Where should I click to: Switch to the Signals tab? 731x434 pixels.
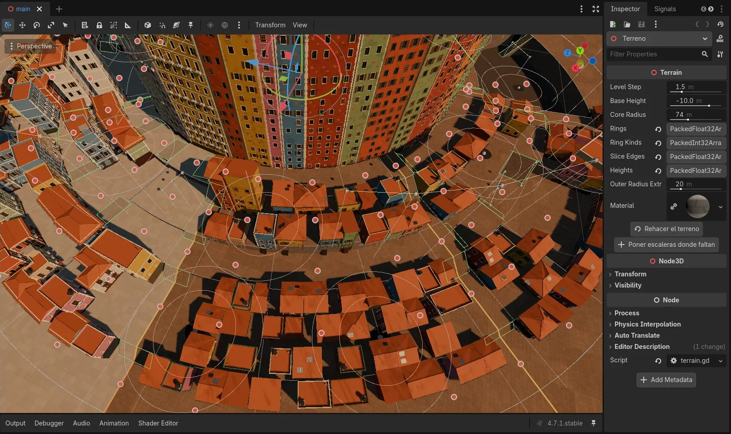[x=665, y=9]
